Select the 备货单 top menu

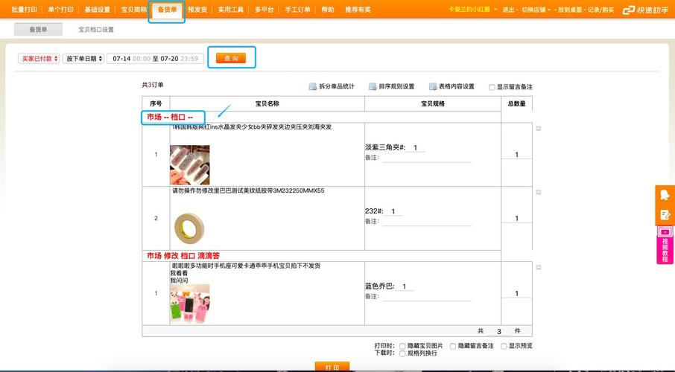coord(167,10)
